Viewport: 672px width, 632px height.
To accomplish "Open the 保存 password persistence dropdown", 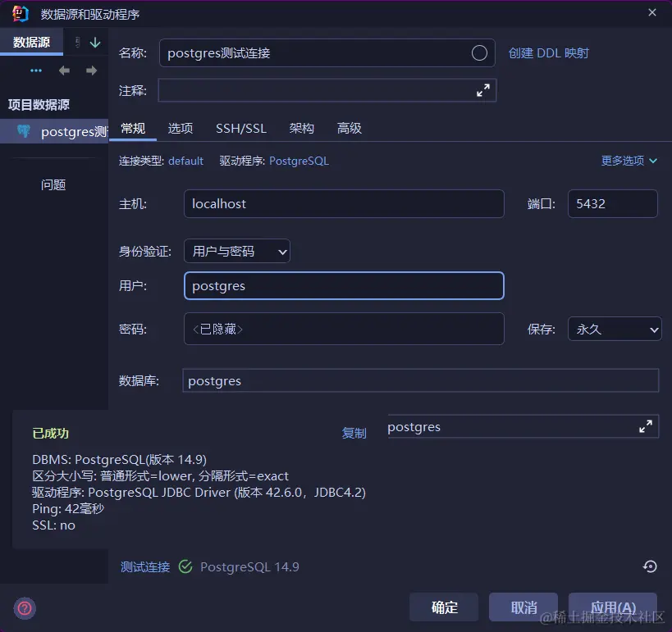I will 614,328.
